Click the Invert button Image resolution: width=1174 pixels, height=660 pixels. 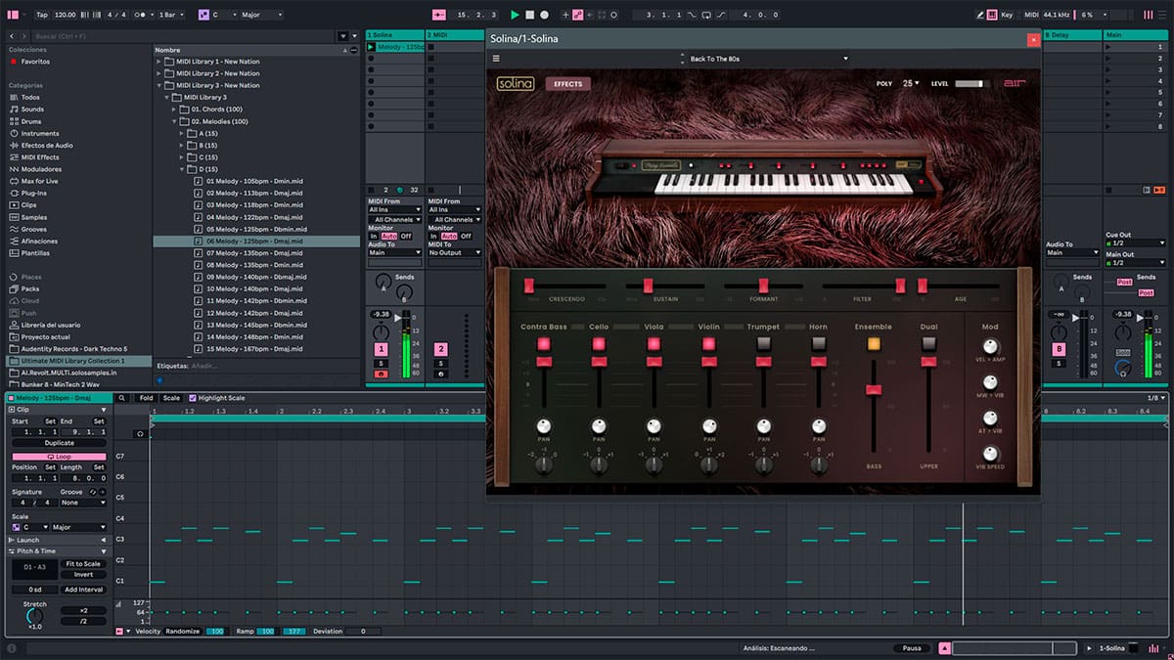84,575
